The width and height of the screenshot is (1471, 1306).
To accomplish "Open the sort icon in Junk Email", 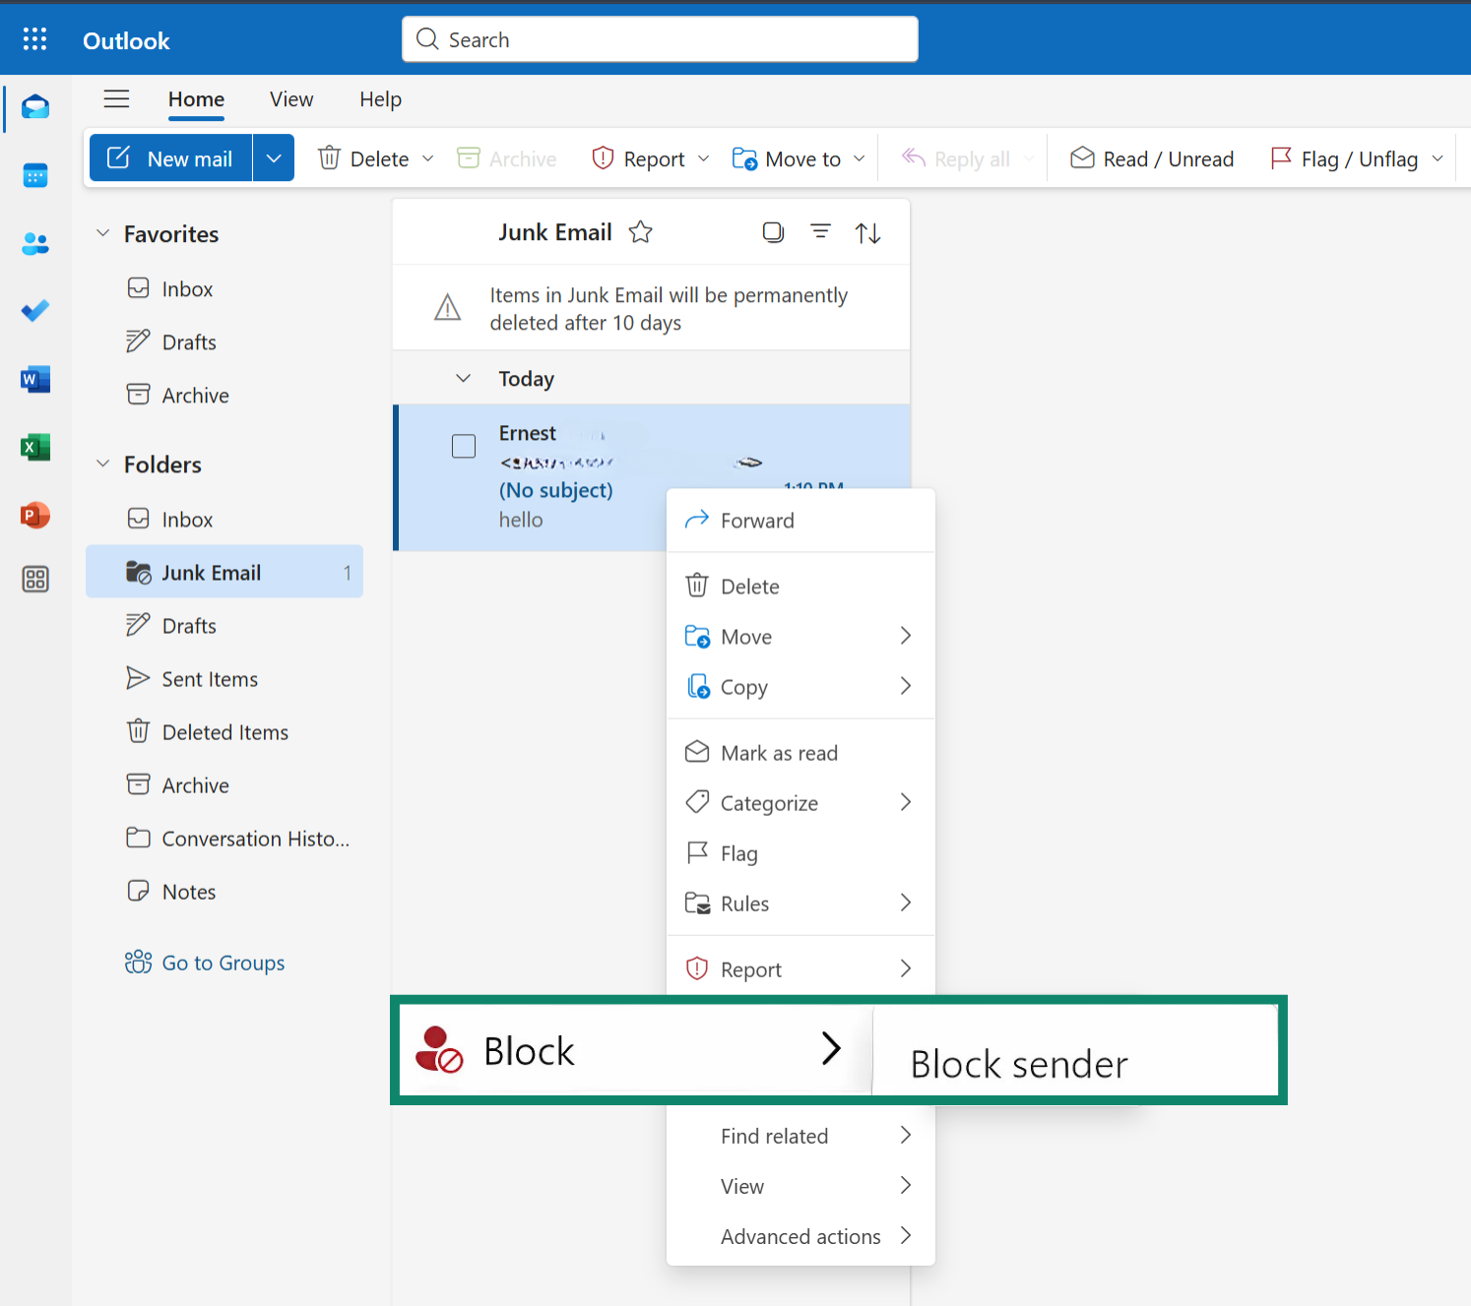I will point(867,232).
